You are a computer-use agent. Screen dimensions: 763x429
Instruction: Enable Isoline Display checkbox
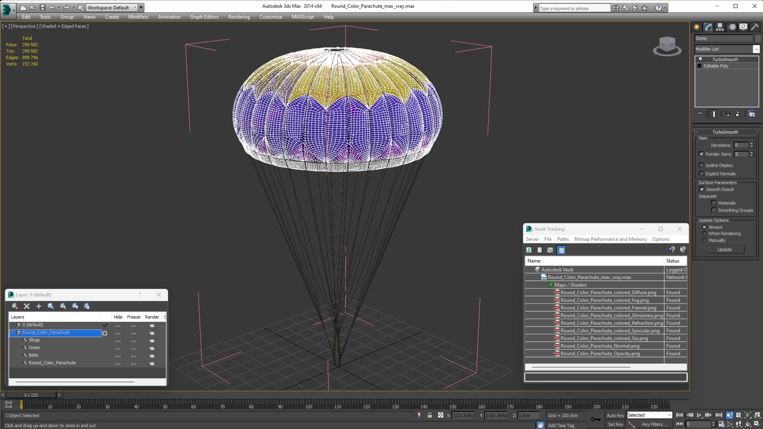pos(701,165)
